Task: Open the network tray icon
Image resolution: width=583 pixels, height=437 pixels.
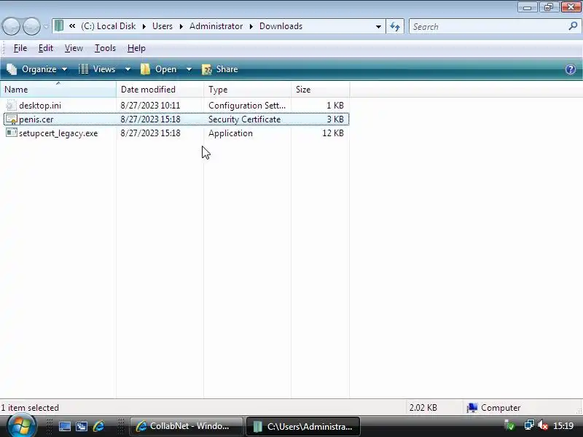Action: coord(529,425)
